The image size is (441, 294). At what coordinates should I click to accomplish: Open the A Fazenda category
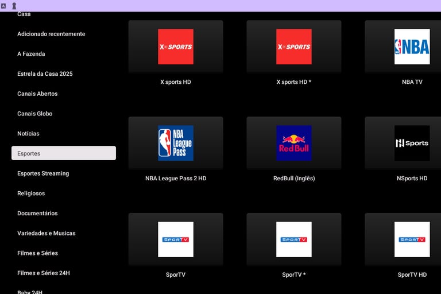pyautogui.click(x=31, y=54)
